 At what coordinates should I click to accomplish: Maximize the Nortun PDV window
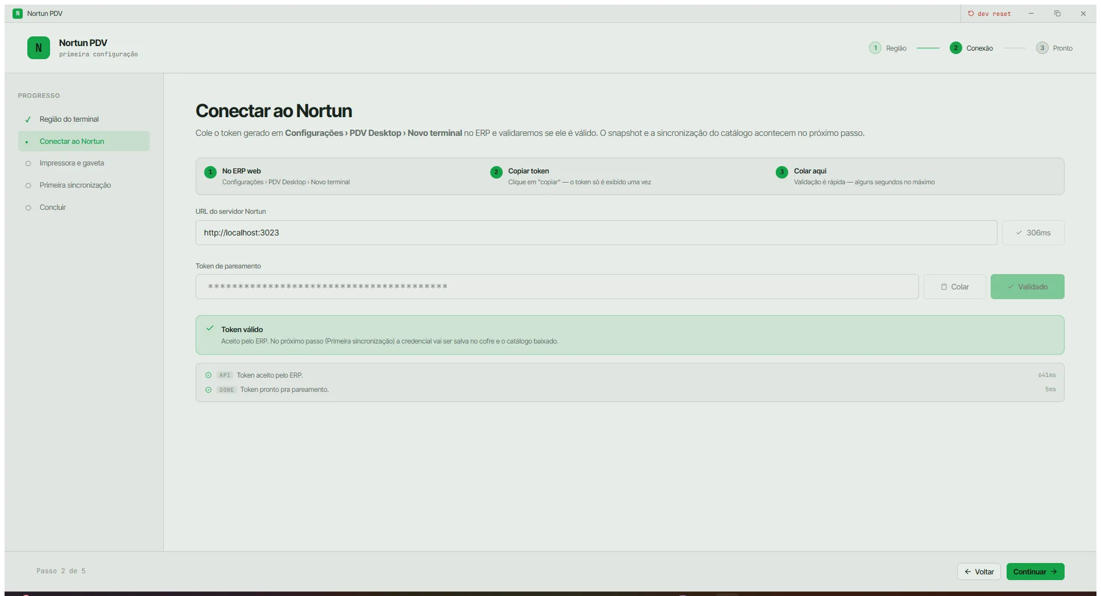point(1057,14)
